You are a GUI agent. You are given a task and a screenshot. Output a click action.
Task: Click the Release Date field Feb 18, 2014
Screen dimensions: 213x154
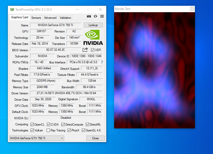pos(40,44)
